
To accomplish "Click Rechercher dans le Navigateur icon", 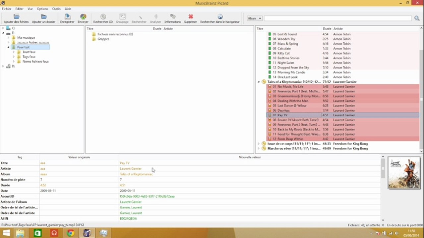I will coord(220,17).
